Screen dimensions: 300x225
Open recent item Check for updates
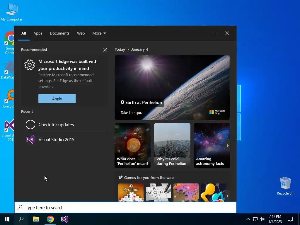(x=64, y=125)
